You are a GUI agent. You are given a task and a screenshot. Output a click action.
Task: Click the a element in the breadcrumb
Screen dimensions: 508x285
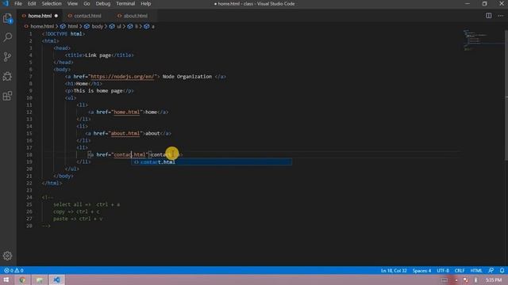click(153, 26)
